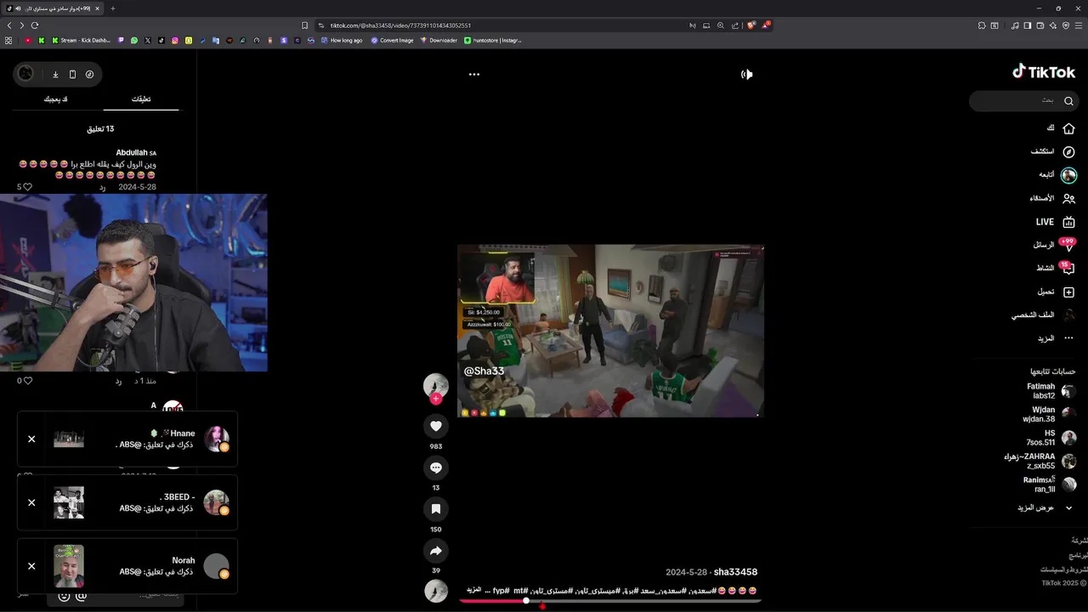Open the Norah notification thumbnail
The image size is (1088, 612).
point(69,566)
